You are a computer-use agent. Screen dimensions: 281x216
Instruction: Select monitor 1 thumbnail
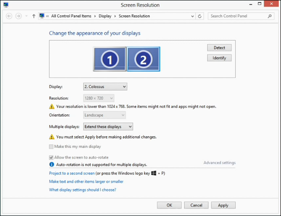(x=110, y=59)
